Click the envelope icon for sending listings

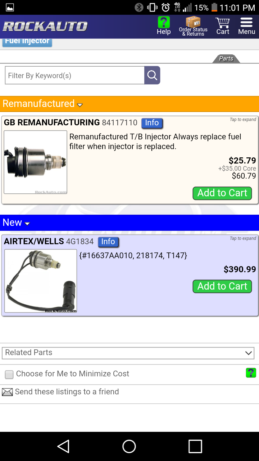pos(7,392)
